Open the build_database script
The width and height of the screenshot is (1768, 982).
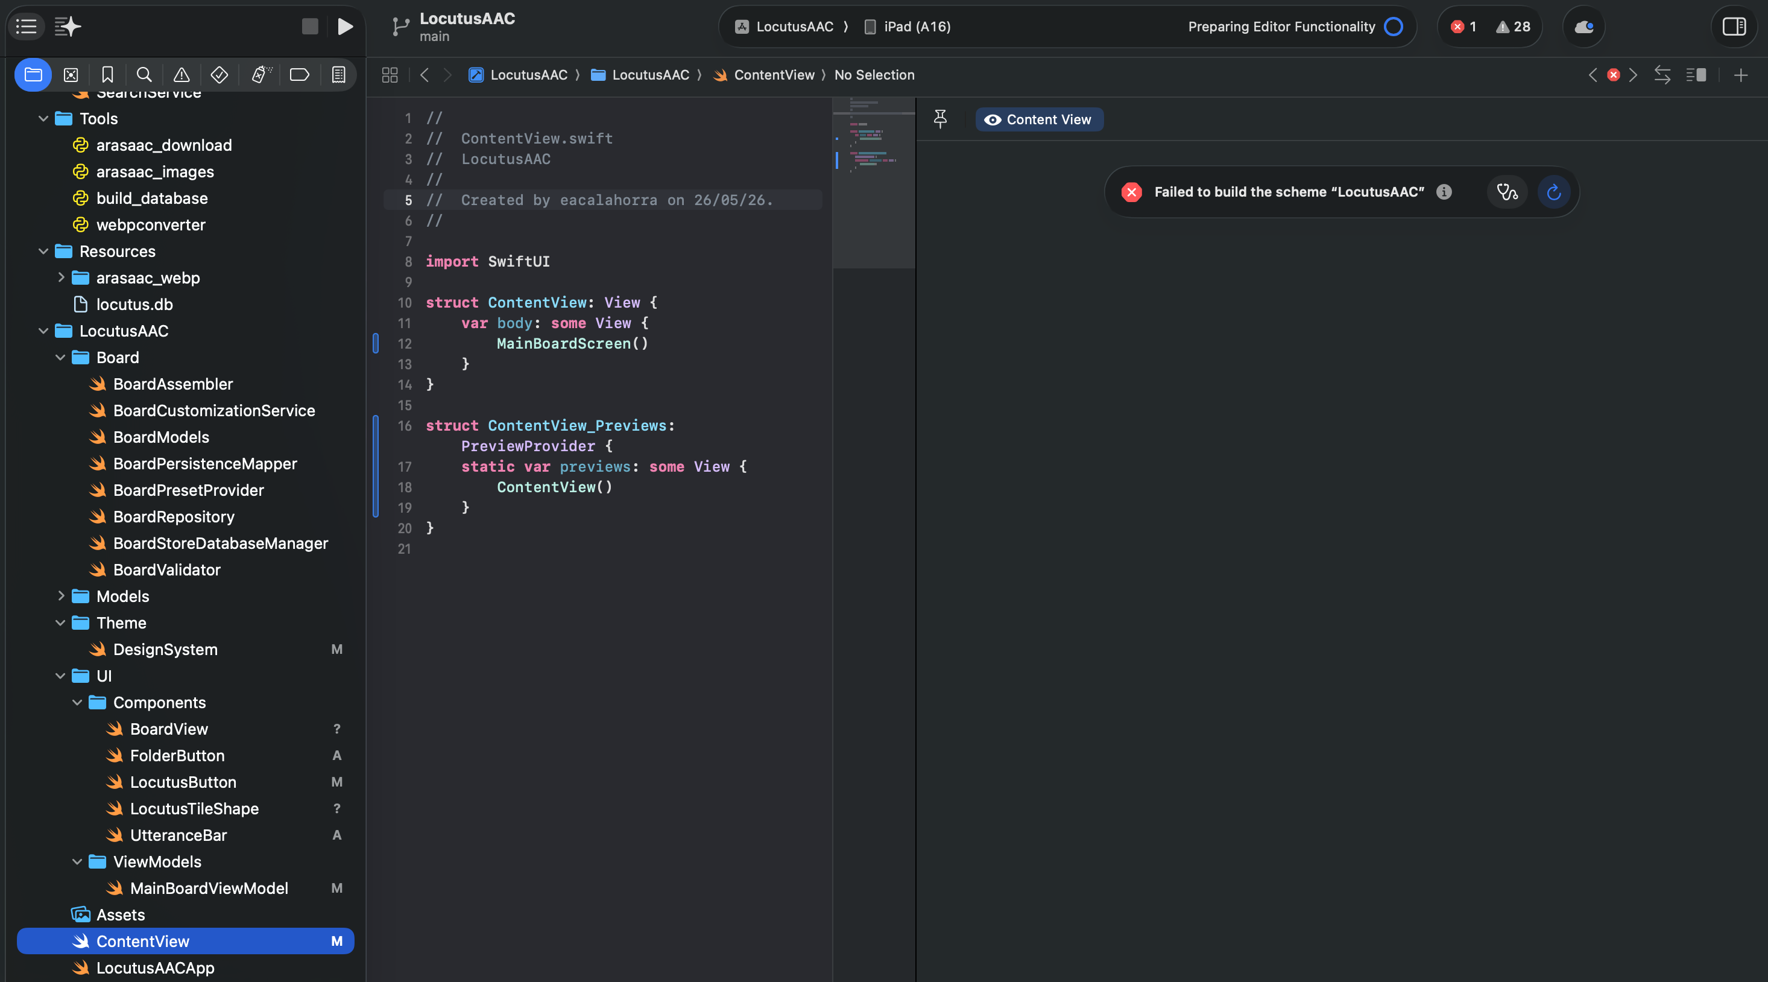click(152, 198)
